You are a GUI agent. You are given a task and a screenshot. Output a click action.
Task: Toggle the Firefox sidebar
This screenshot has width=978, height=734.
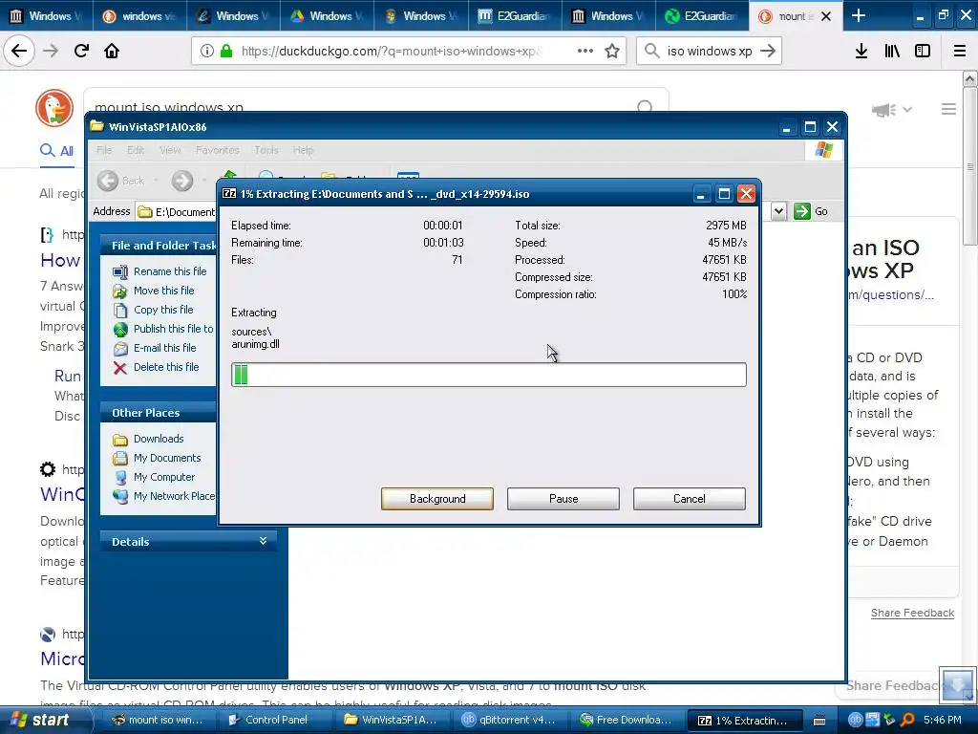[923, 52]
